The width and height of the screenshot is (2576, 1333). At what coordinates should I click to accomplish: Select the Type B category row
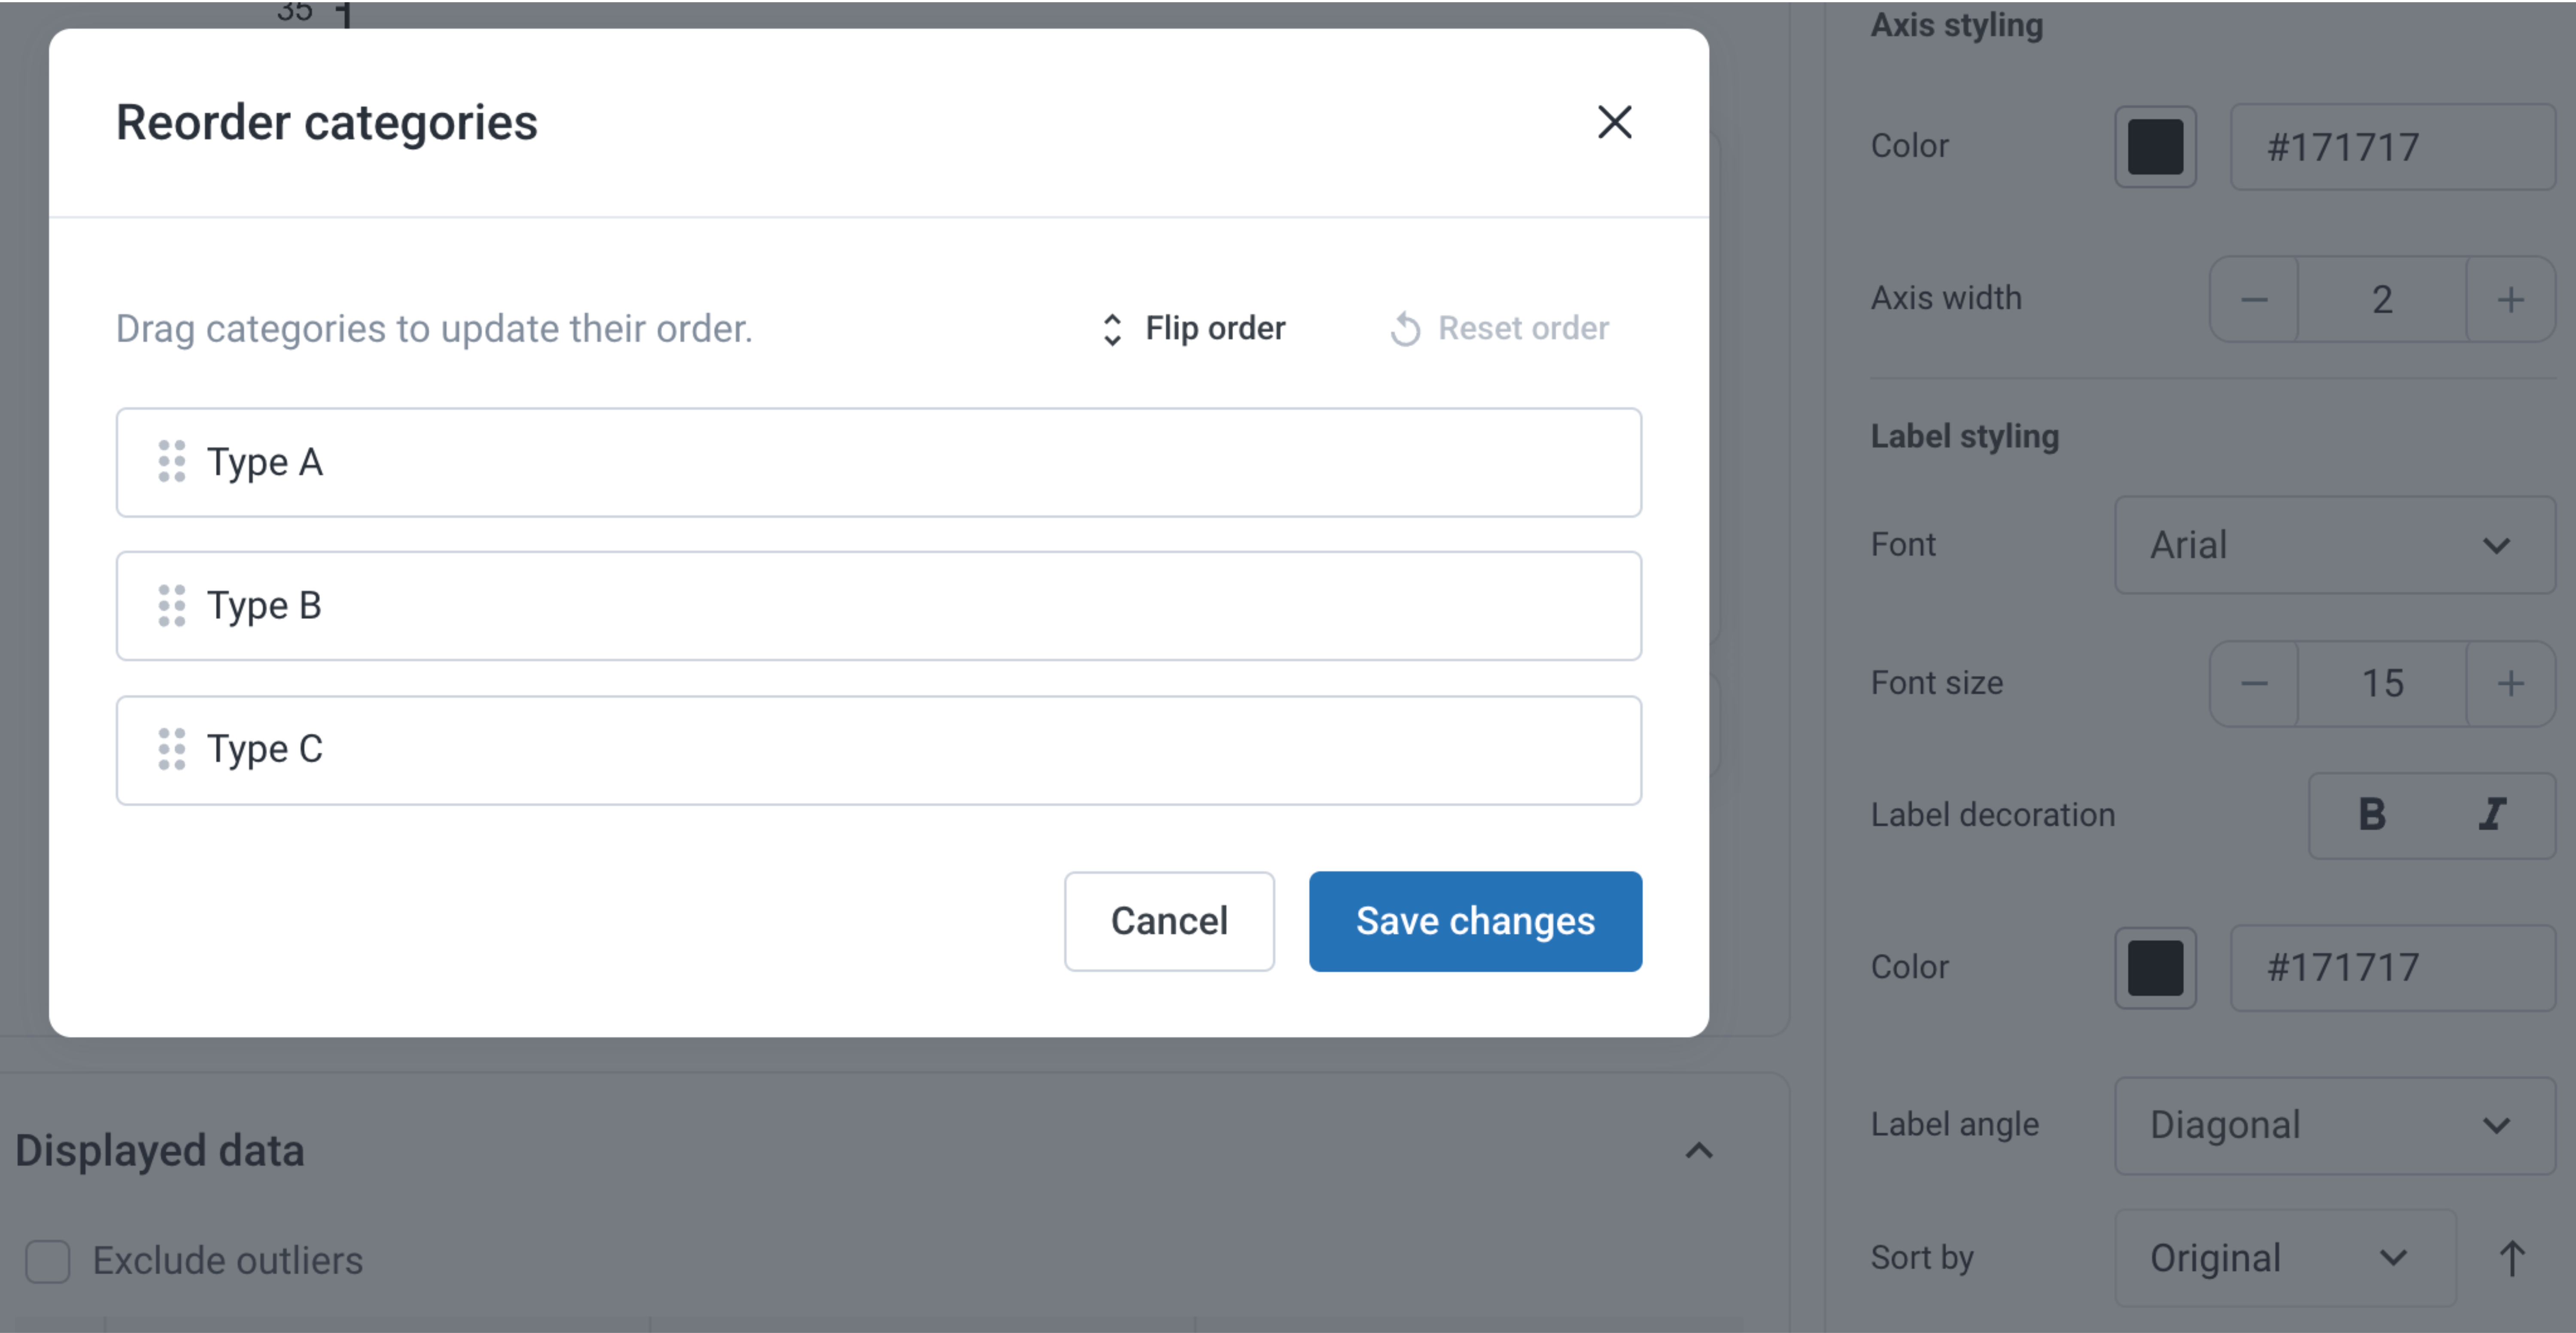click(878, 606)
